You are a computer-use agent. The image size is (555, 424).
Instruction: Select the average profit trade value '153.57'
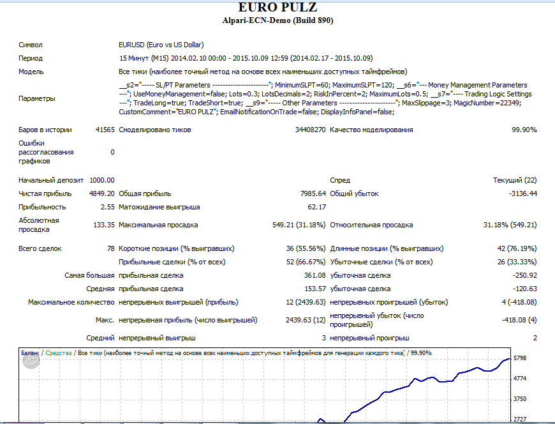pyautogui.click(x=315, y=289)
